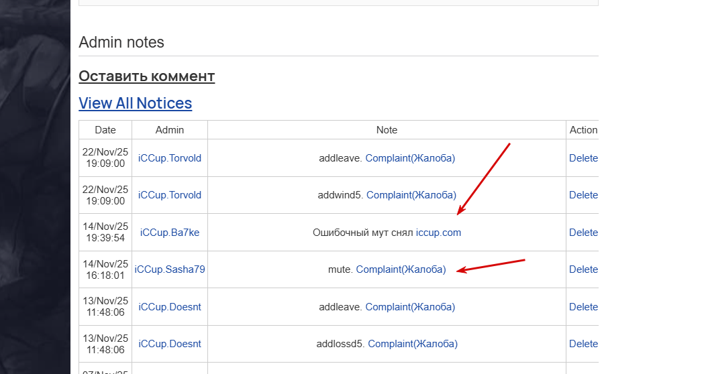Viewport: 702px width, 374px height.
Task: Open Complaint link in Torvold's addleave note
Action: click(x=410, y=158)
